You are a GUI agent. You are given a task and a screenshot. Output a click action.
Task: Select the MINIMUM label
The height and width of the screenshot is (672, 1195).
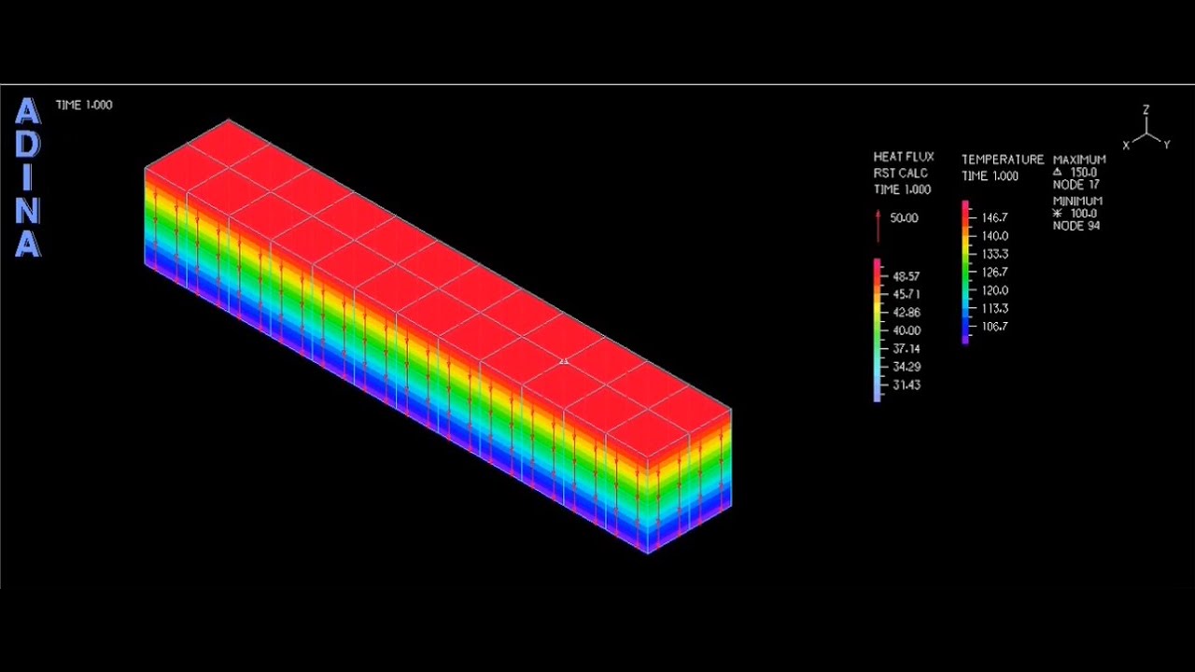[x=1077, y=201]
